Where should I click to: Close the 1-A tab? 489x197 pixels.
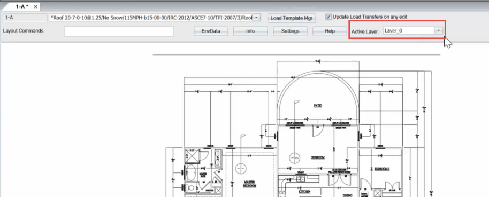pyautogui.click(x=35, y=6)
